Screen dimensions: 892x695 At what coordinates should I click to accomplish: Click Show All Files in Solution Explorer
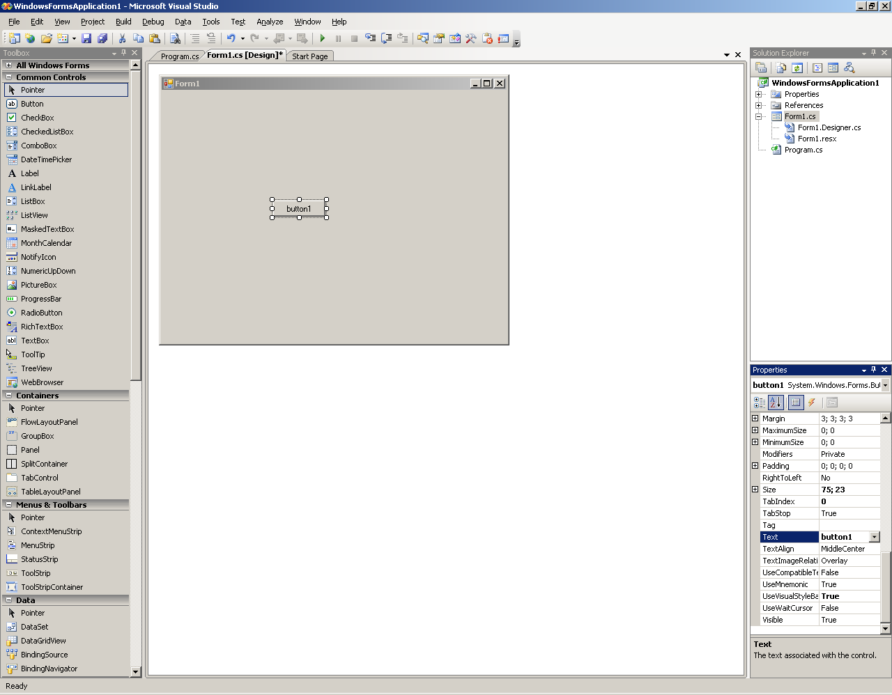click(781, 68)
